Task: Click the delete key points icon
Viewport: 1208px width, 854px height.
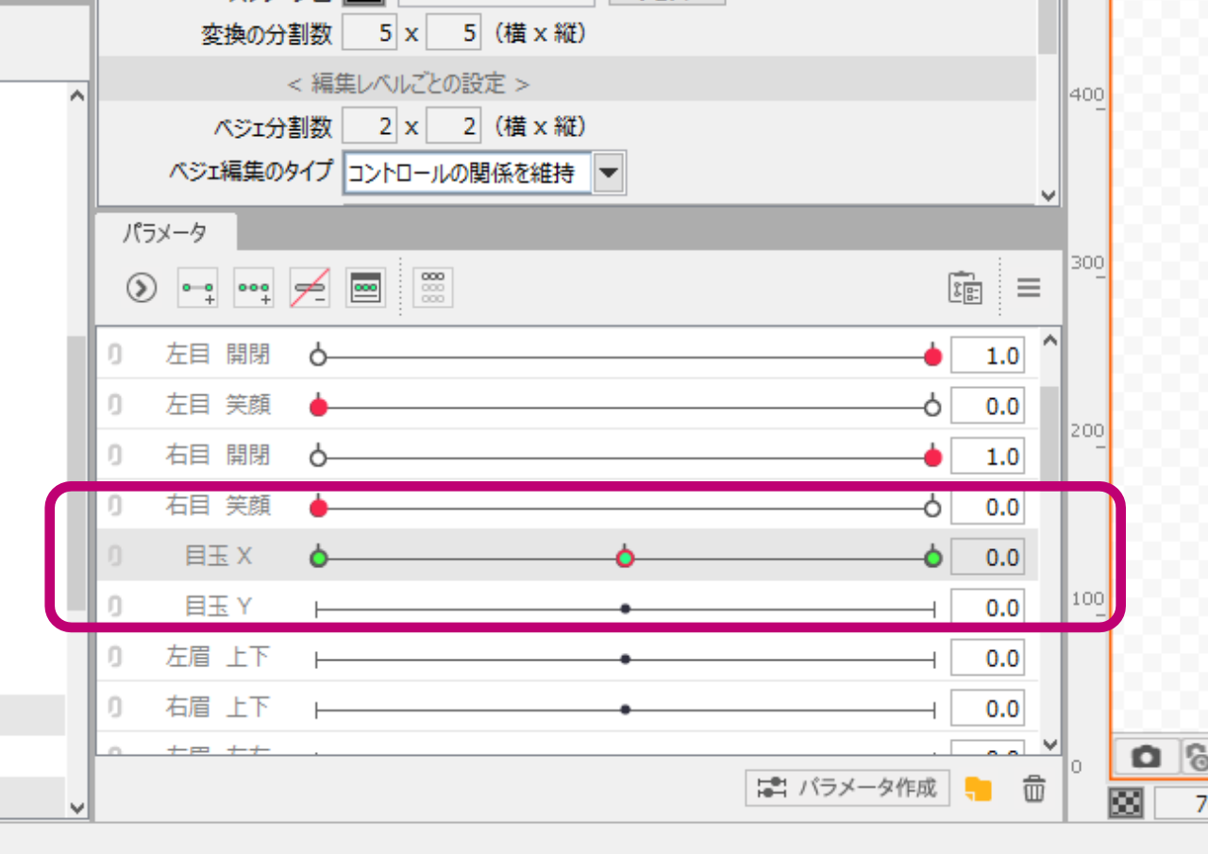Action: [310, 288]
